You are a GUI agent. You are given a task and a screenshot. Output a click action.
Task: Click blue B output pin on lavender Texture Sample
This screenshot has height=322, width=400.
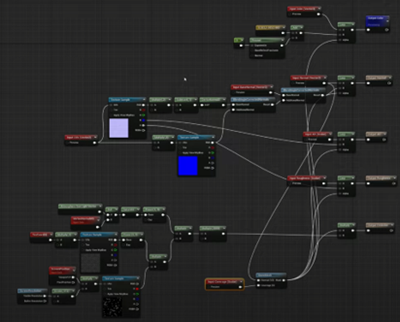(143, 120)
